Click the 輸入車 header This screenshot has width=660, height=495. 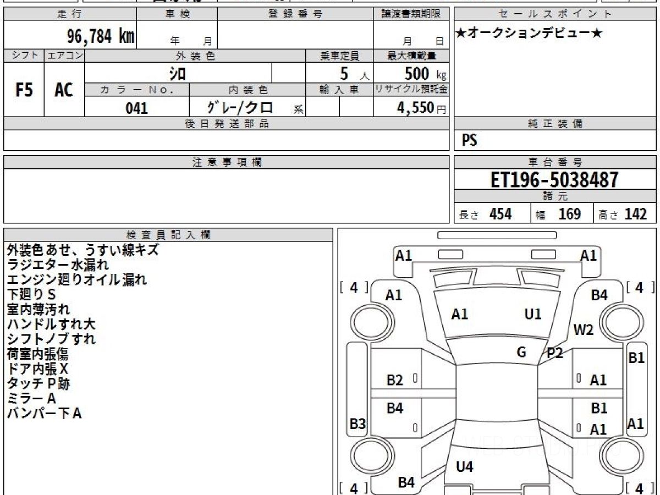click(x=339, y=90)
